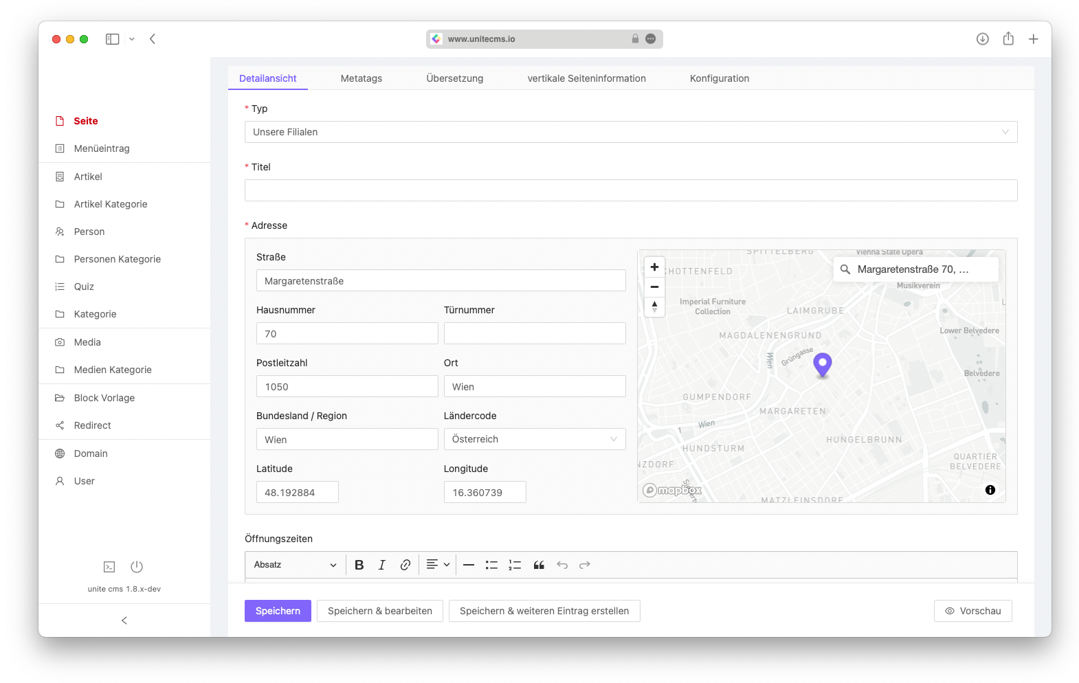Click Speichern & bearbeiten button
Screen dimensions: 1079x683
point(380,611)
